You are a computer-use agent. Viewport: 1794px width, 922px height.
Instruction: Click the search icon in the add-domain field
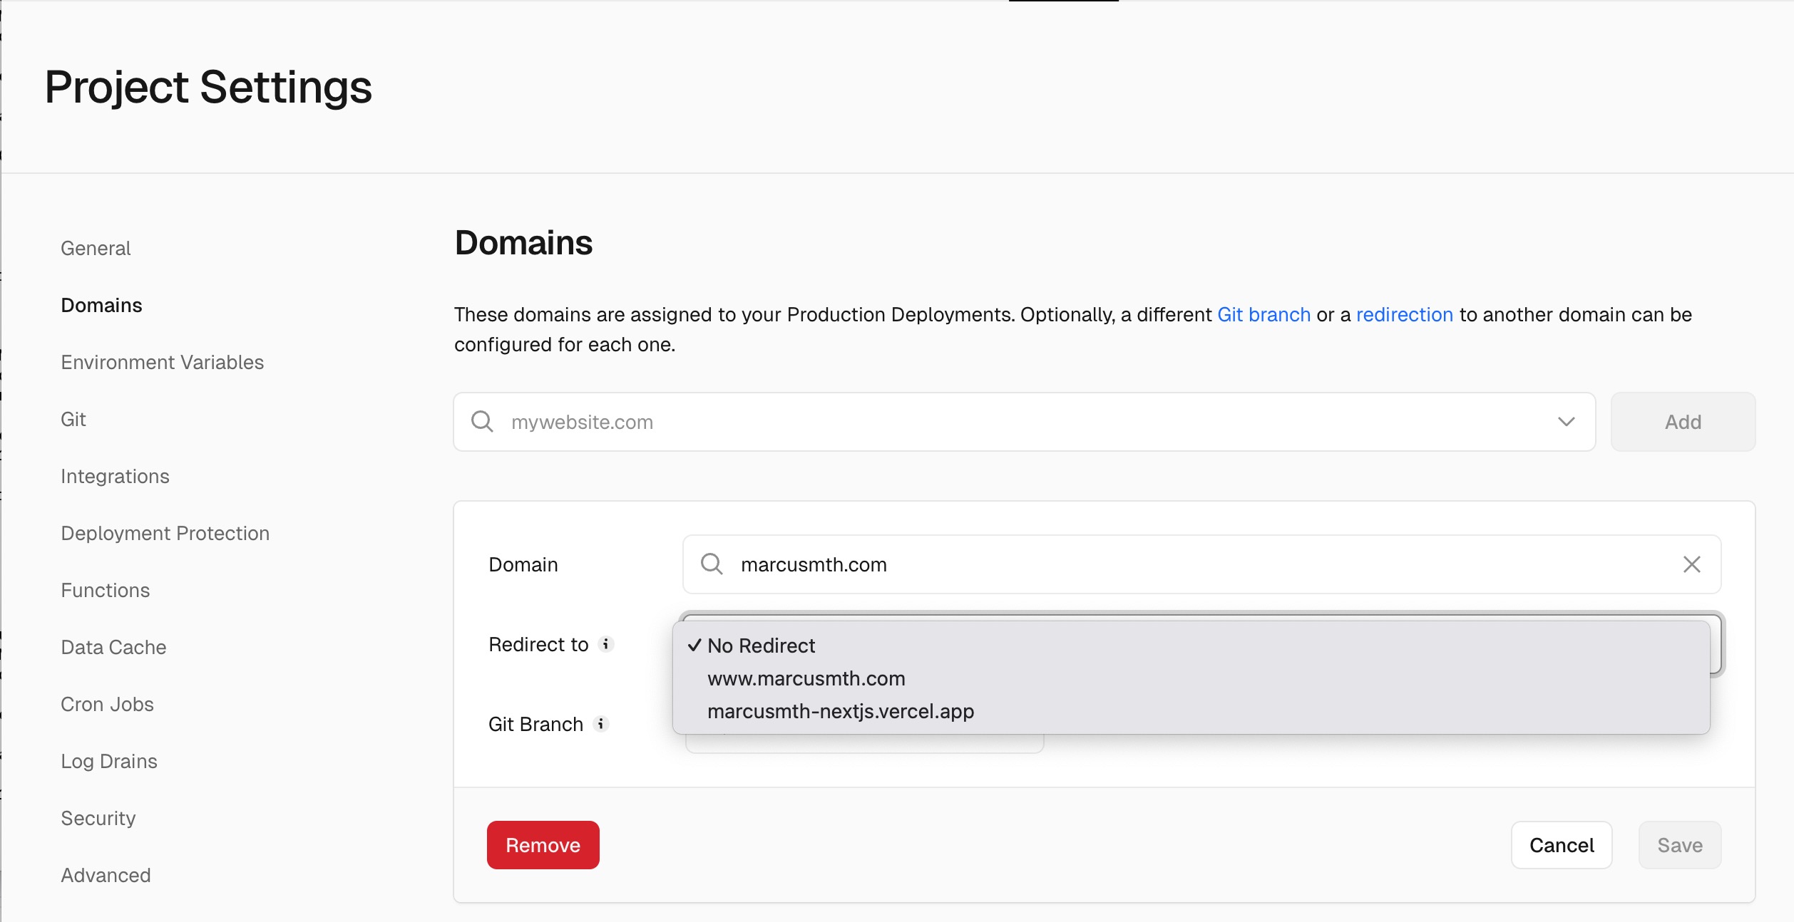click(x=482, y=422)
